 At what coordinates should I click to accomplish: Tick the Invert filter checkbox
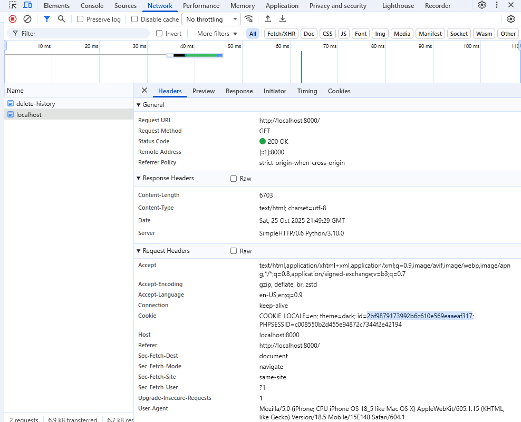click(x=159, y=34)
